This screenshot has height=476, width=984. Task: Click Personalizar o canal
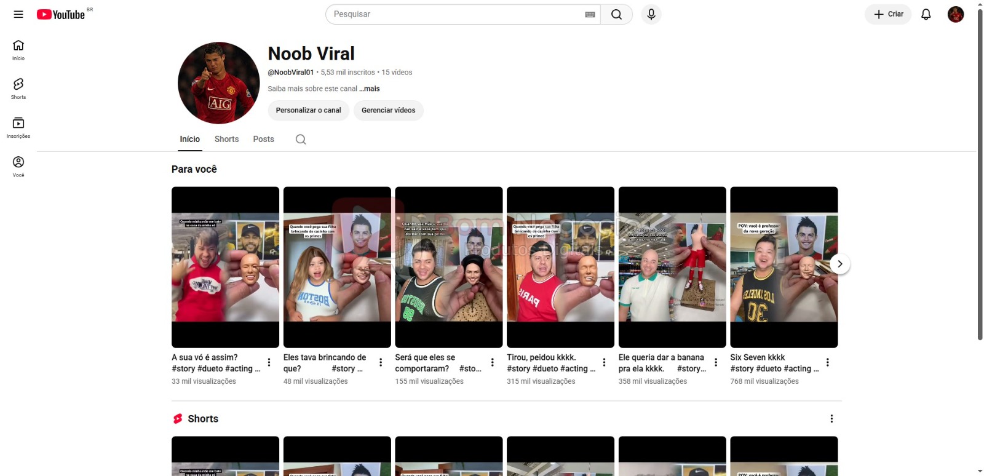pyautogui.click(x=308, y=110)
